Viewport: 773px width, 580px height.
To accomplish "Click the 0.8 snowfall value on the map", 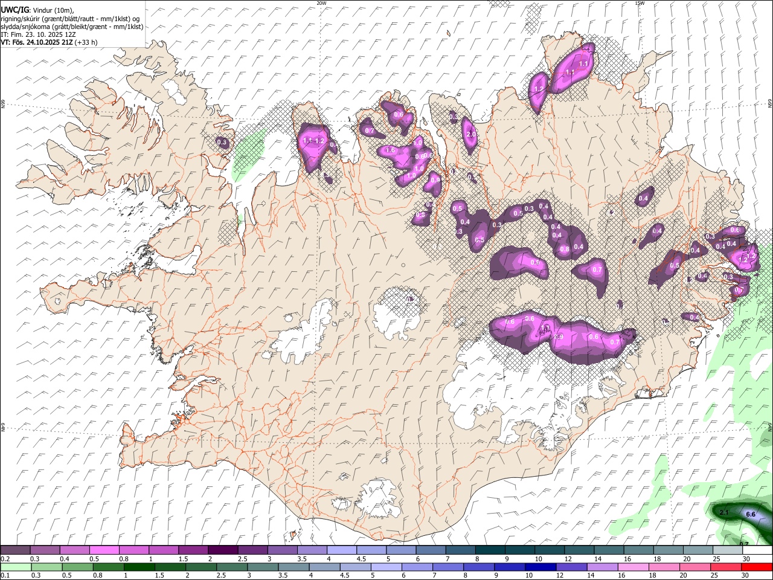I will [x=565, y=249].
